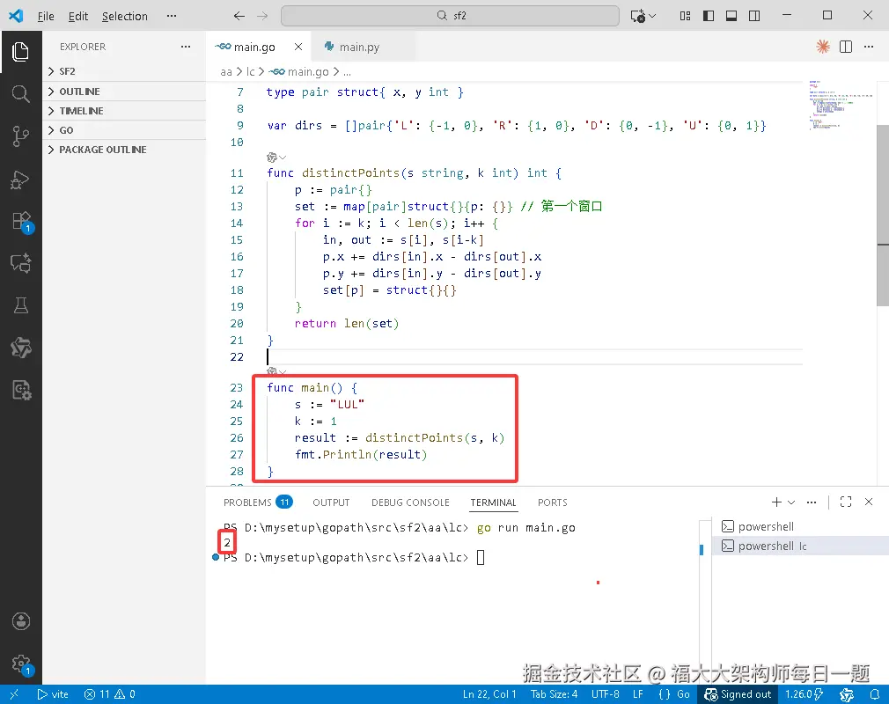
Task: Toggle Secondary Side Bar visibility
Action: click(x=754, y=16)
